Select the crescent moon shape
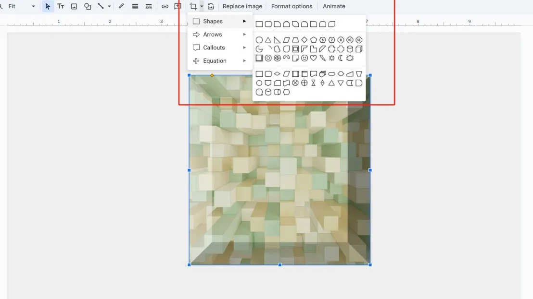This screenshot has height=299, width=533. (341, 58)
